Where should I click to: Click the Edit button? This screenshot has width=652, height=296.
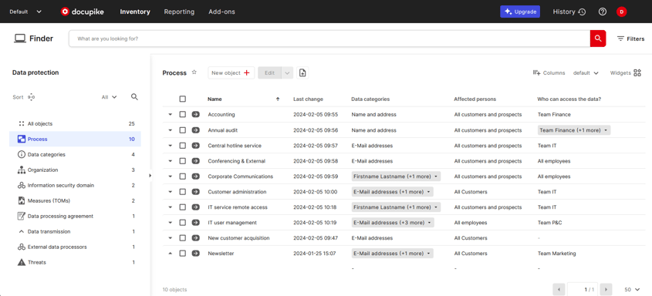pos(269,72)
